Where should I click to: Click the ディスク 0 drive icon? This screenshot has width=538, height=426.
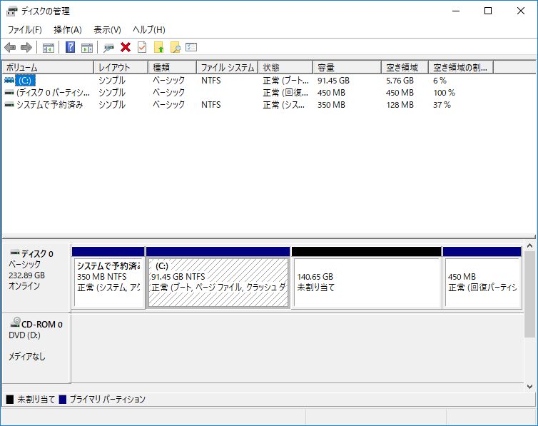[x=15, y=253]
